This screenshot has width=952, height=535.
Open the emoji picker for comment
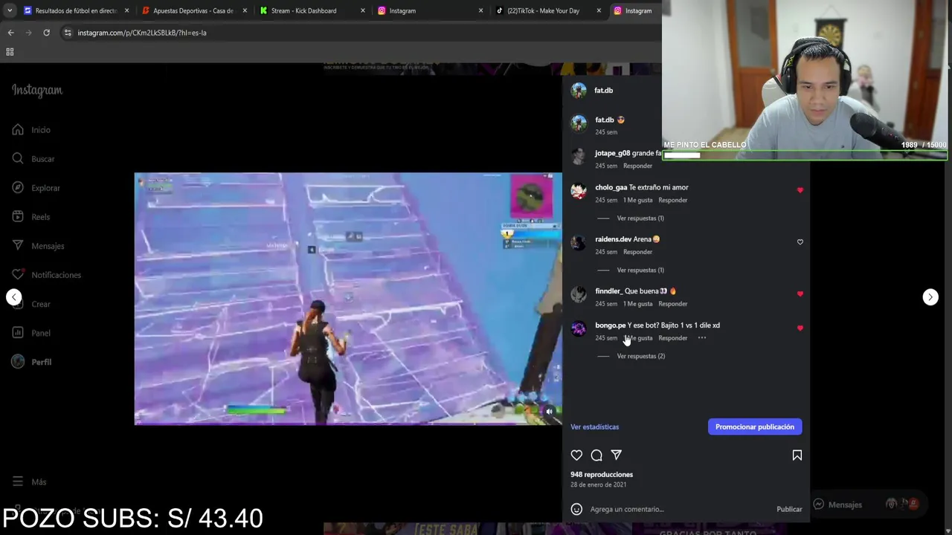(x=576, y=509)
